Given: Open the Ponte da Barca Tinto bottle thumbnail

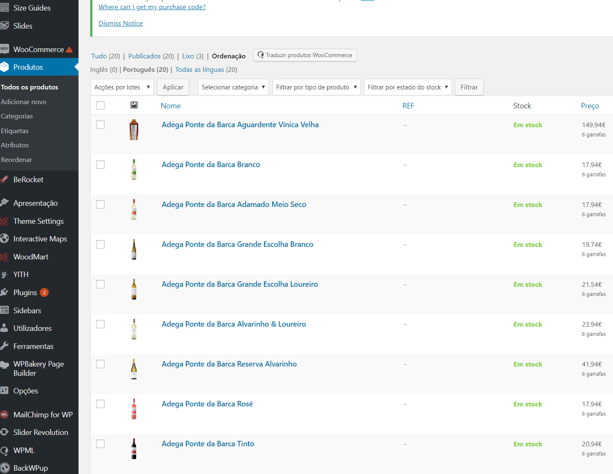Looking at the screenshot, I should coord(134,448).
